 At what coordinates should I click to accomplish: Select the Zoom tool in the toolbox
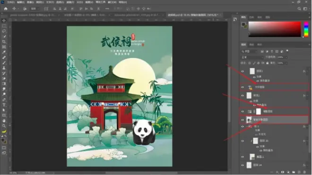[x=4, y=126]
